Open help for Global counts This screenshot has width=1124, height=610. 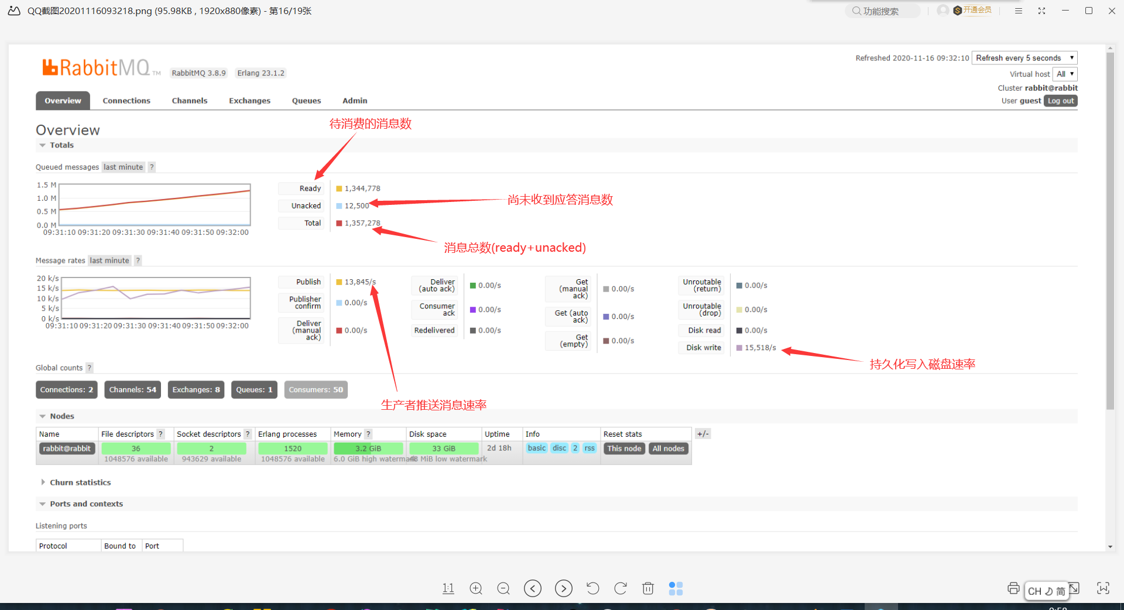pyautogui.click(x=90, y=368)
